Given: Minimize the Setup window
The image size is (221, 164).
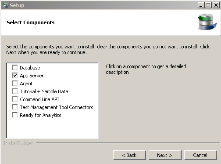Looking at the screenshot, I should (201, 5).
